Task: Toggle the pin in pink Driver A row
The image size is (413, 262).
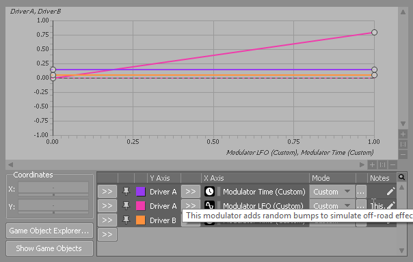Action: [126, 206]
